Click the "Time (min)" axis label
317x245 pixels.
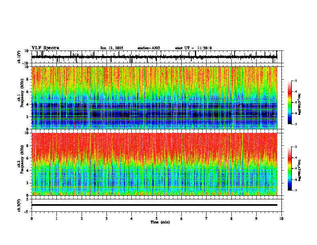pyautogui.click(x=160, y=222)
